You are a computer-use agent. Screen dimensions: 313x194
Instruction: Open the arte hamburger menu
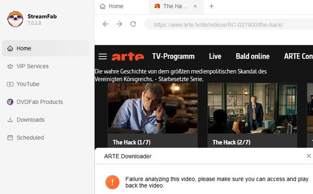(x=103, y=56)
